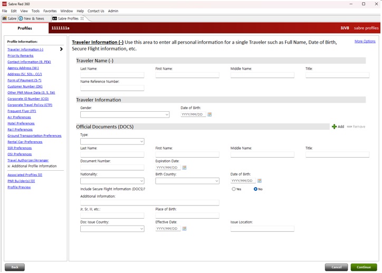
Task: Open the Contact Information link
Action: click(x=29, y=62)
